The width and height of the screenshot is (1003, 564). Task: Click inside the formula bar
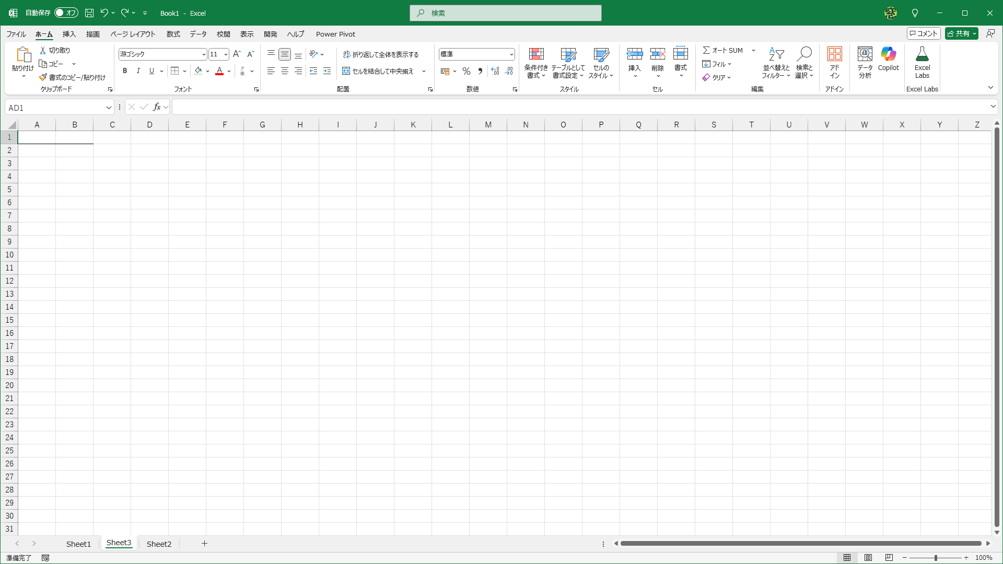pos(575,107)
